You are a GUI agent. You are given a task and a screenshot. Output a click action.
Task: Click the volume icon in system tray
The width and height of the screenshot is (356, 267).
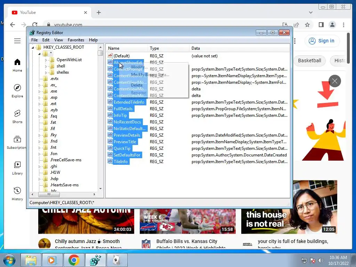pyautogui.click(x=321, y=260)
